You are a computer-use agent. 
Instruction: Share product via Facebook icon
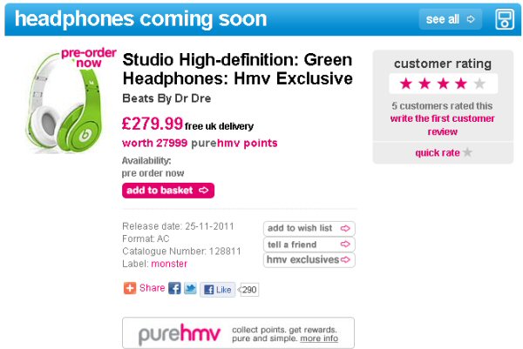coord(174,288)
